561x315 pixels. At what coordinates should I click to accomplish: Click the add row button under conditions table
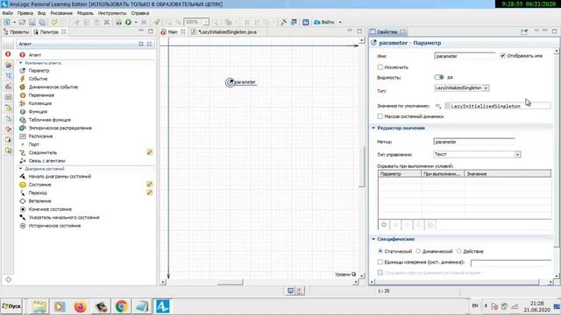coord(384,225)
